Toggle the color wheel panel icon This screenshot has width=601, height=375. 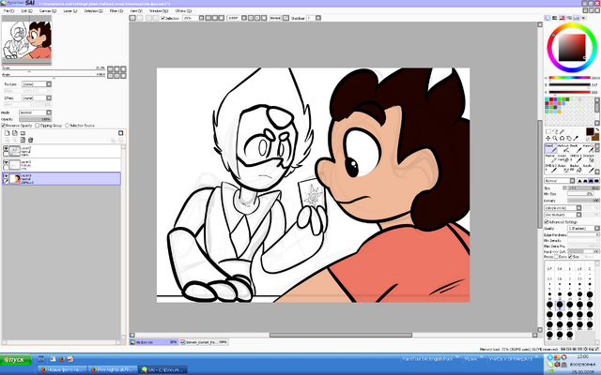tap(547, 18)
